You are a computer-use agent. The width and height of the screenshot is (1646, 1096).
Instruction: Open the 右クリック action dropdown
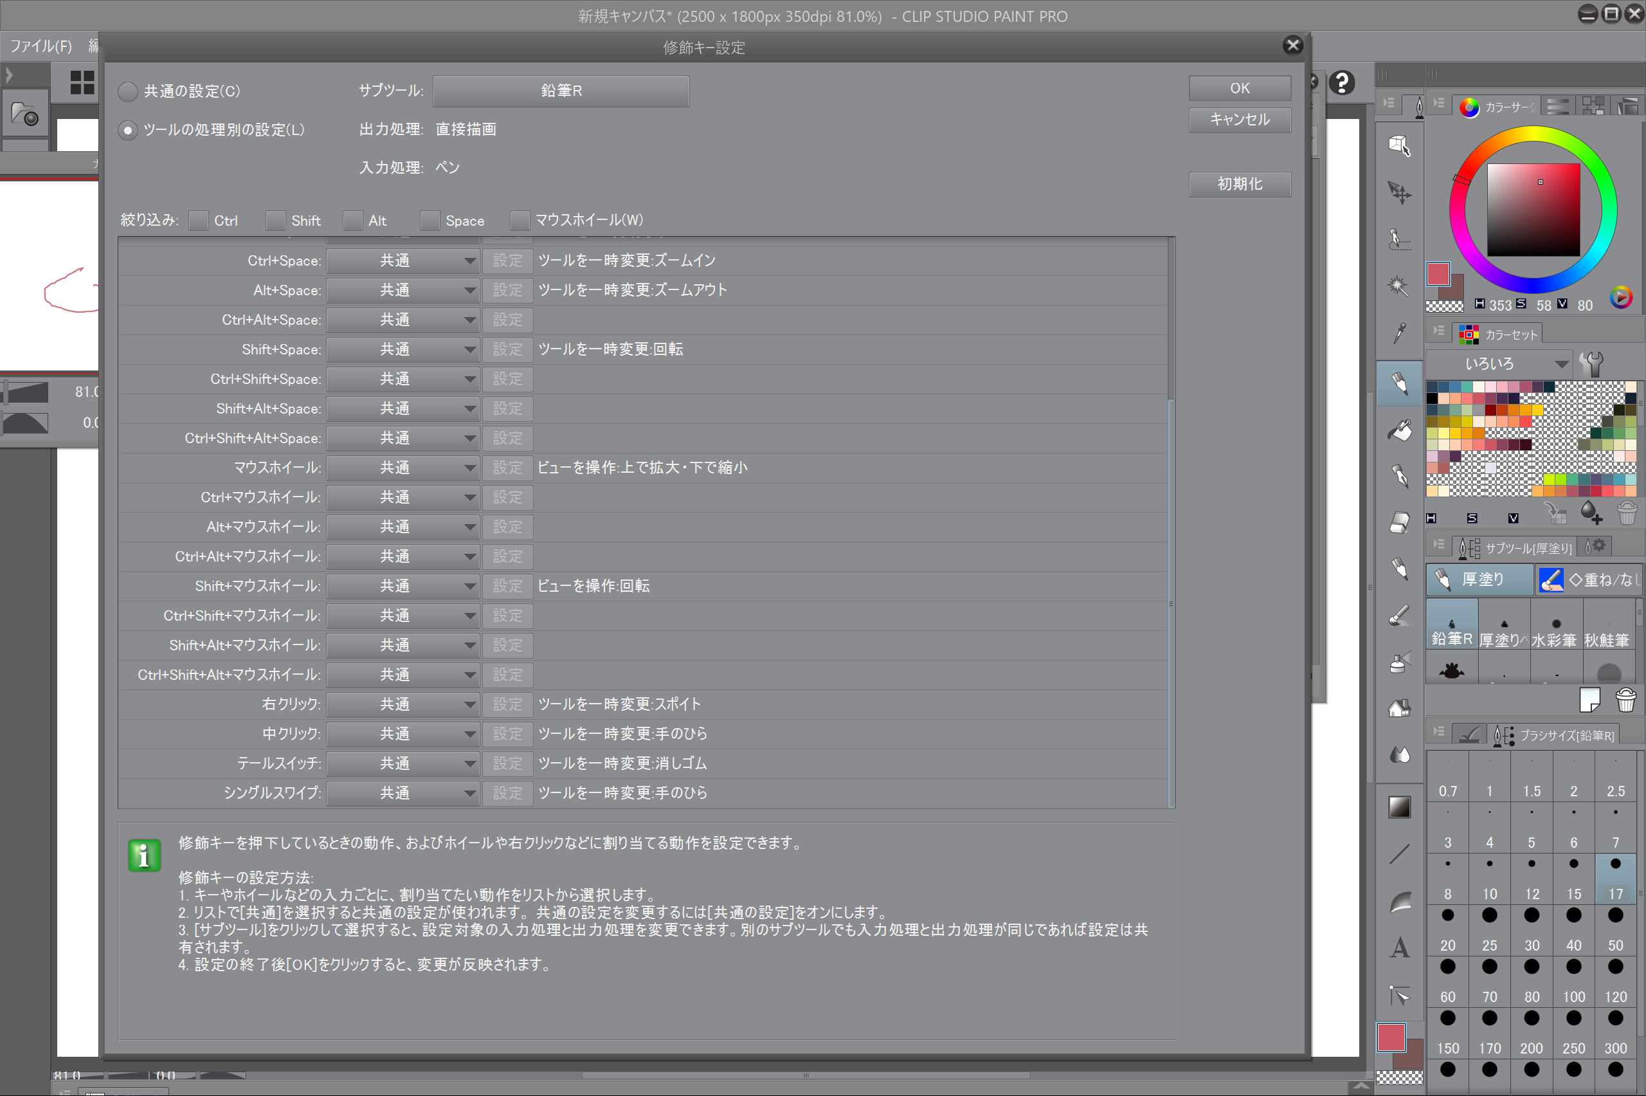[x=402, y=704]
